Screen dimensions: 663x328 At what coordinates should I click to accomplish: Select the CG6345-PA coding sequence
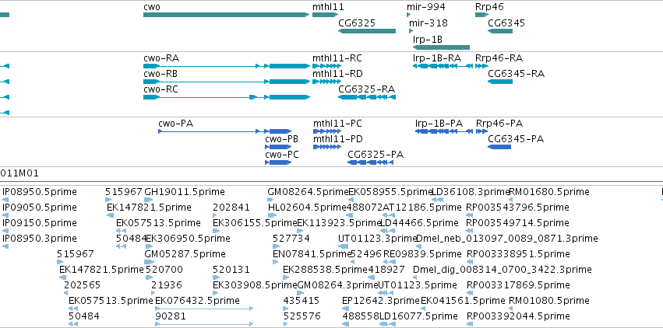coord(499,147)
